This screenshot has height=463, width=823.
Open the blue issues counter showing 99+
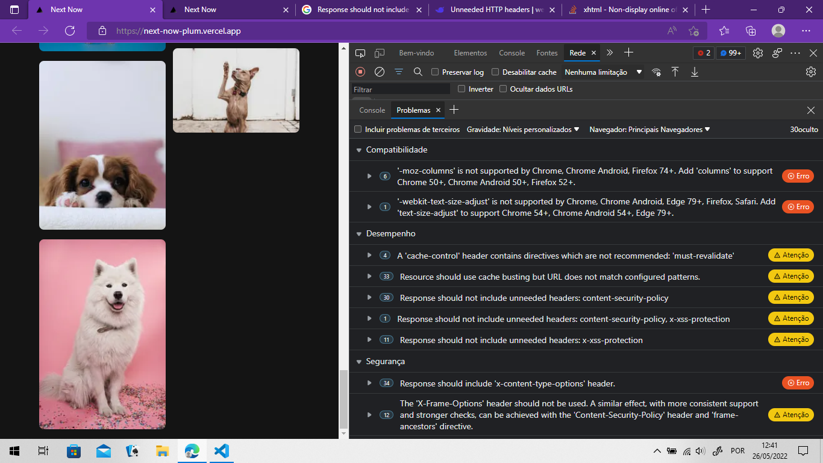point(731,53)
